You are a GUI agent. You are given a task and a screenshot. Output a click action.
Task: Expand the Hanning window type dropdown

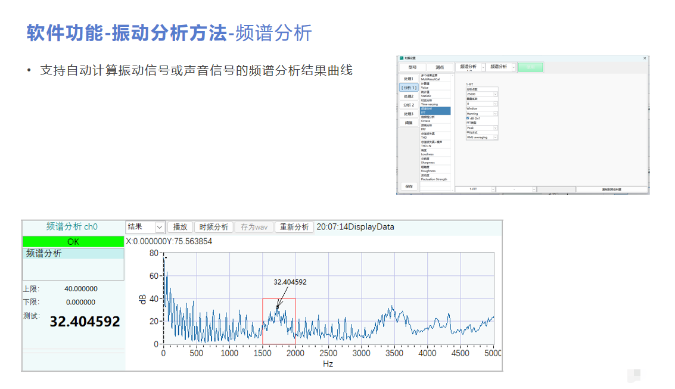tap(495, 114)
